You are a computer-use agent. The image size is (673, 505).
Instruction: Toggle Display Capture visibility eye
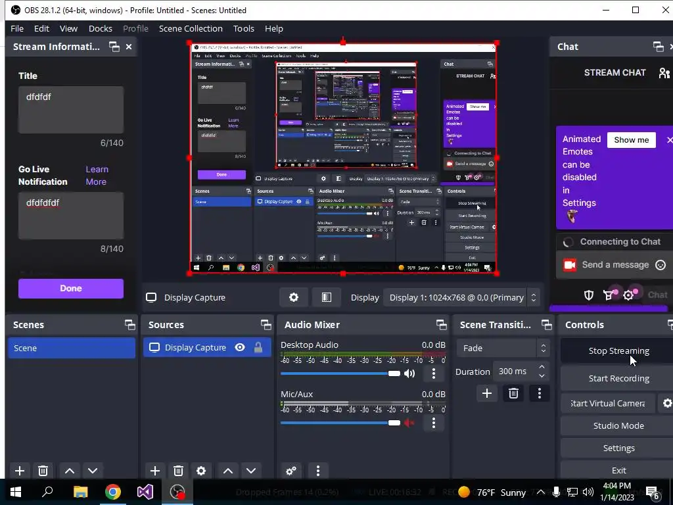(240, 347)
